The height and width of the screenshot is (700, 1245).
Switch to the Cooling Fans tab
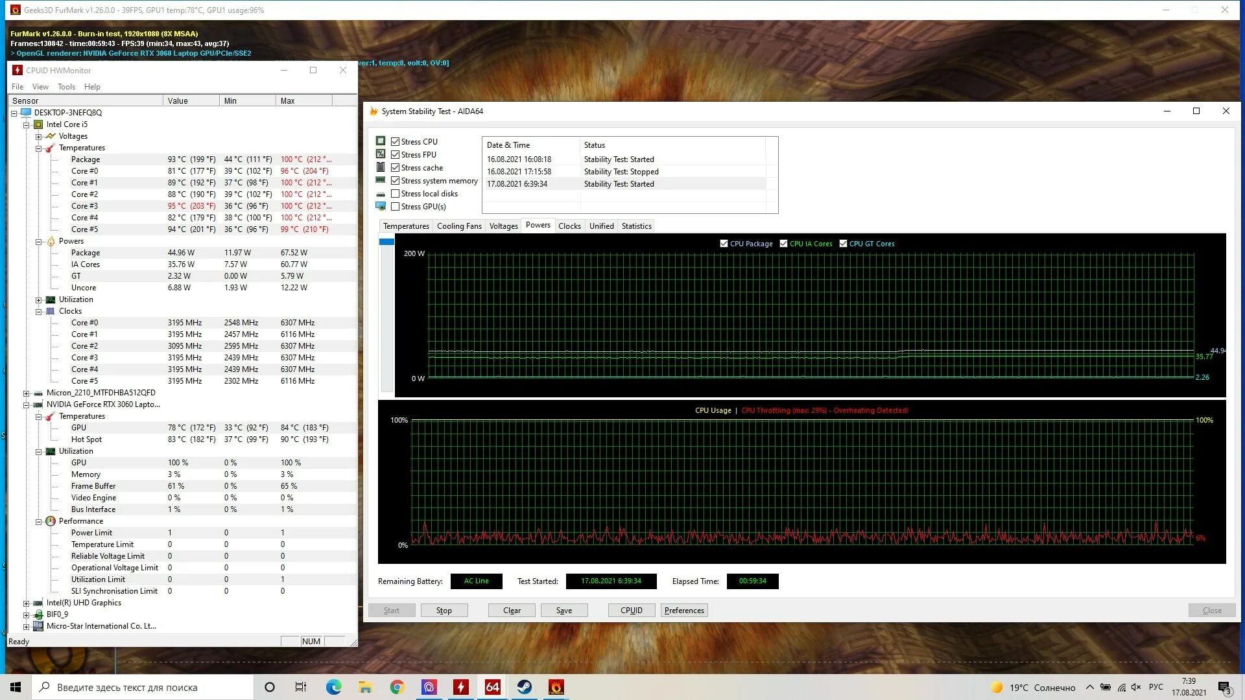tap(458, 226)
